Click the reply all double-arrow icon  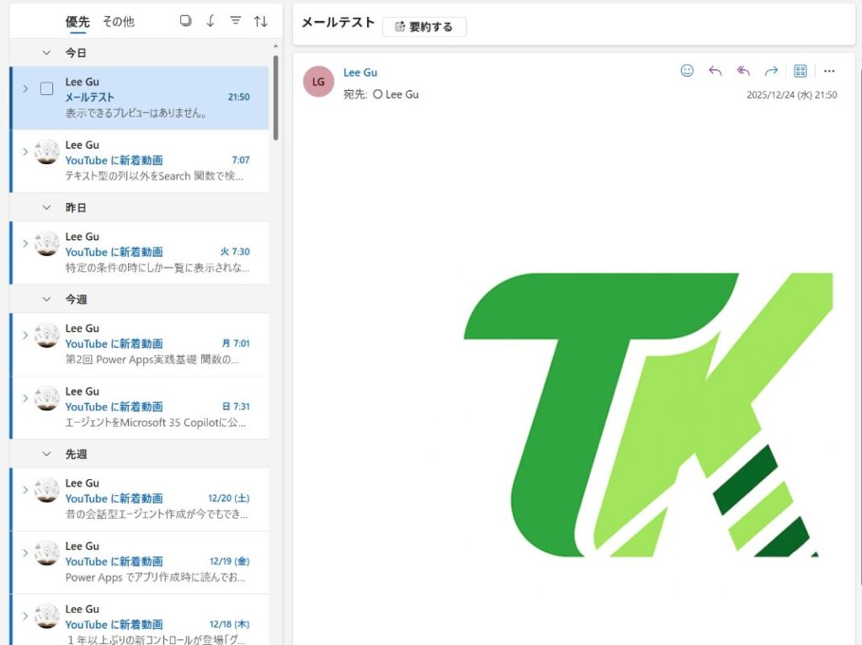tap(742, 72)
